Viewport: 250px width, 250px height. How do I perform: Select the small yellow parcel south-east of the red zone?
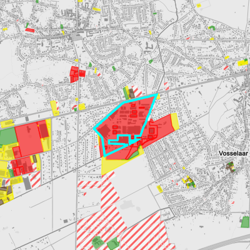point(159,189)
